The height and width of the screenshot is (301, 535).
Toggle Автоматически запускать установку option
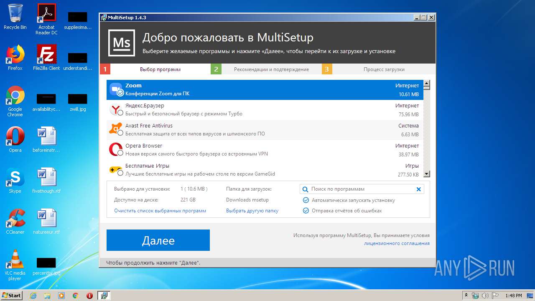coord(306,200)
